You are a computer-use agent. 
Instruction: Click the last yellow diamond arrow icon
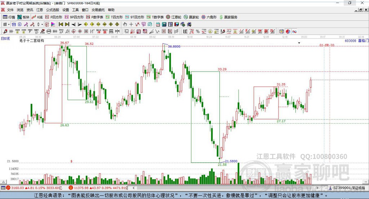click(x=117, y=24)
